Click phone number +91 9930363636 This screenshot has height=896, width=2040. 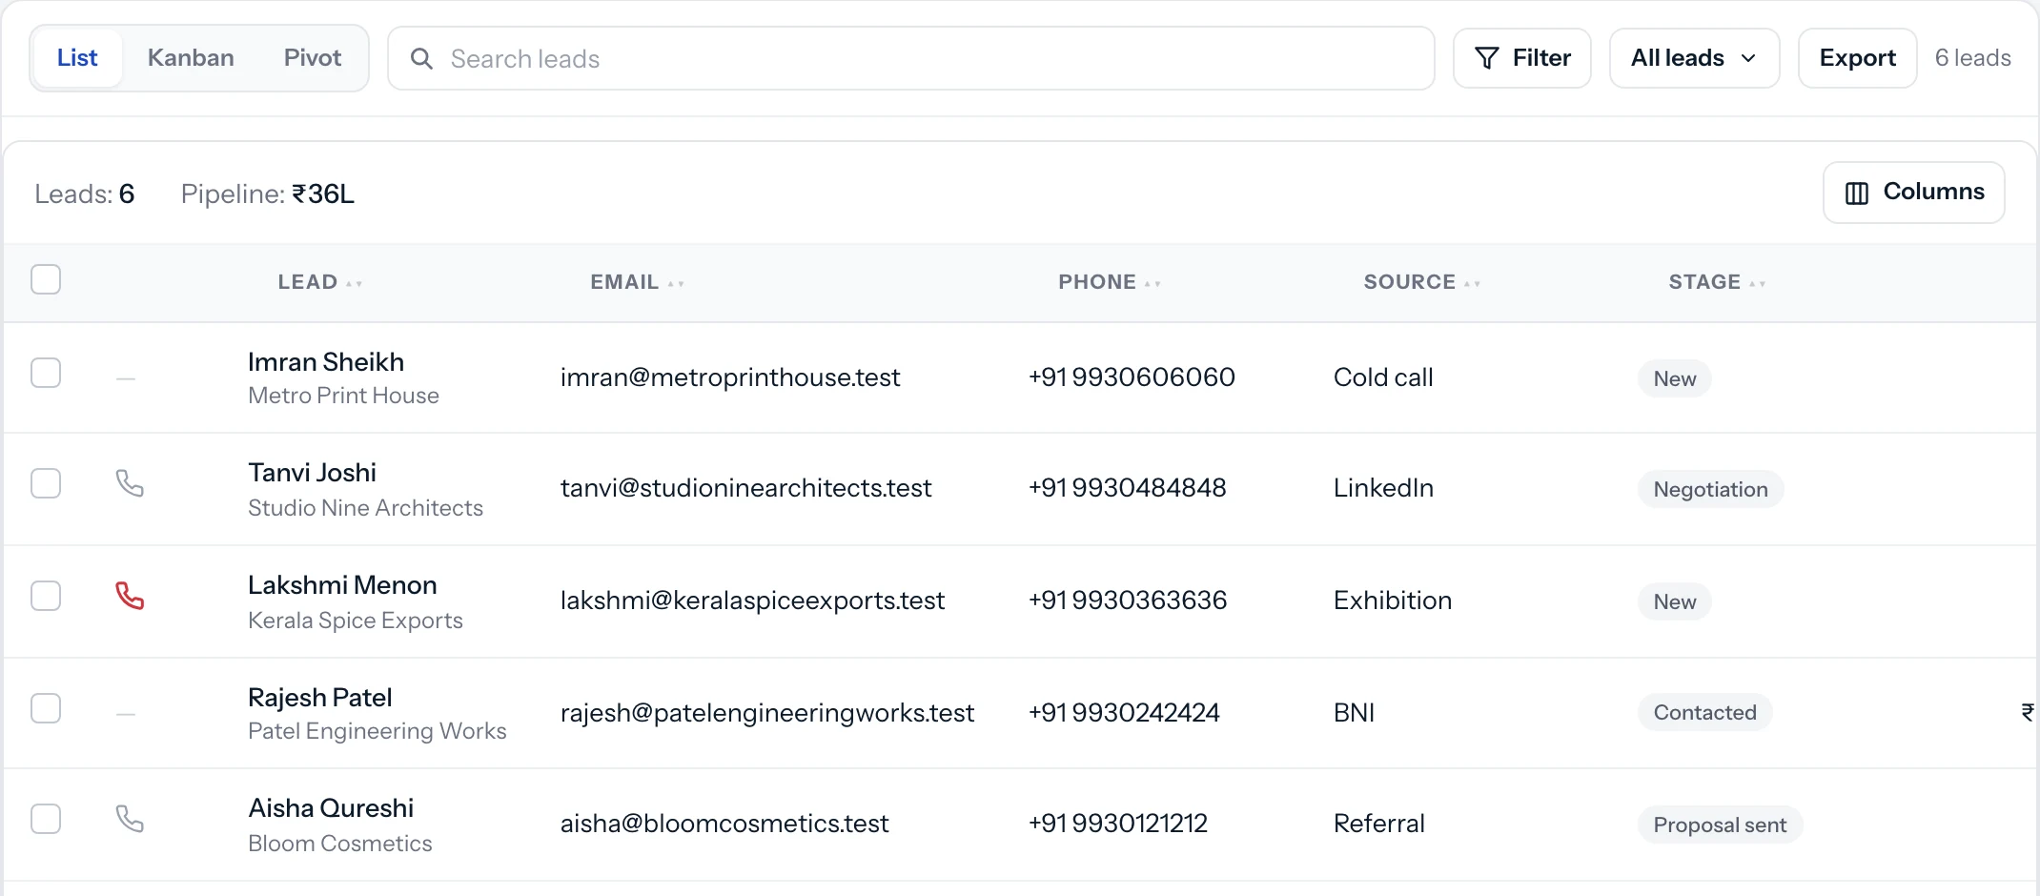[1128, 601]
